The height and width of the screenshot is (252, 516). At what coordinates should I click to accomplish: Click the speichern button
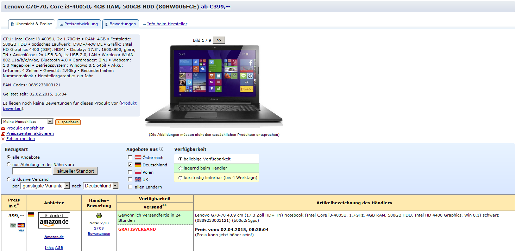(68, 122)
